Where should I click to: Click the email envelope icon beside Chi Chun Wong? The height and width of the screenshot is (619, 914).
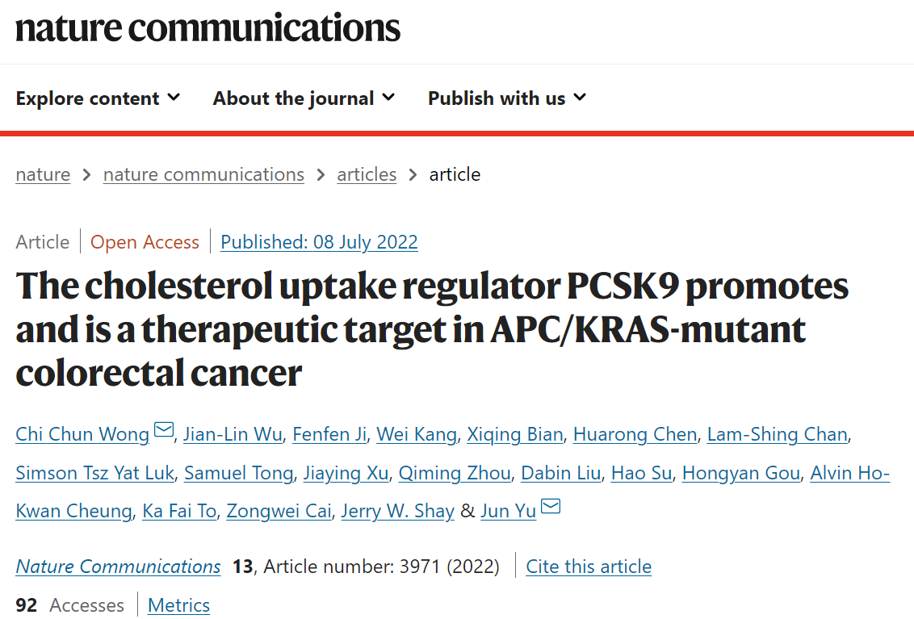click(x=164, y=430)
